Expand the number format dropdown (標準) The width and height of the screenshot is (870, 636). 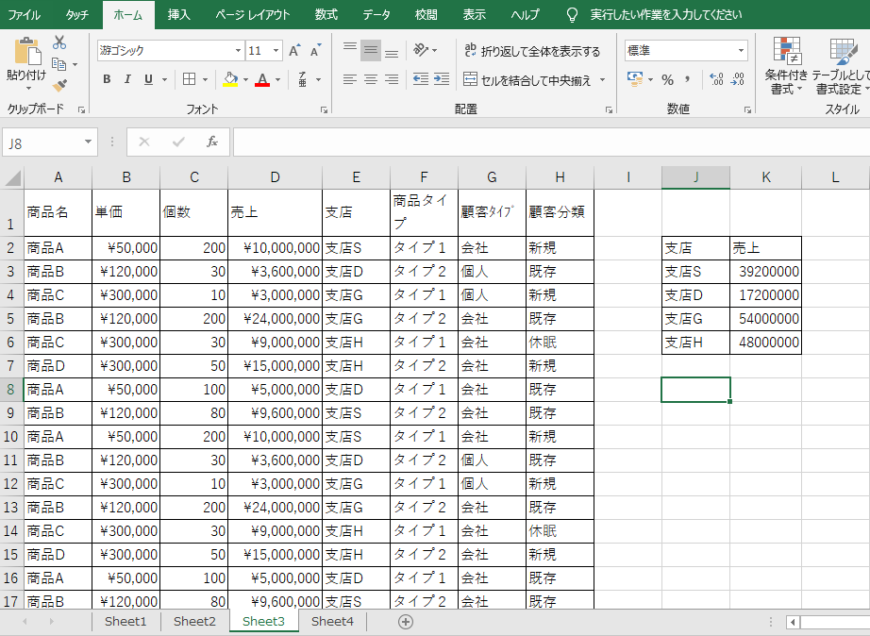point(741,51)
